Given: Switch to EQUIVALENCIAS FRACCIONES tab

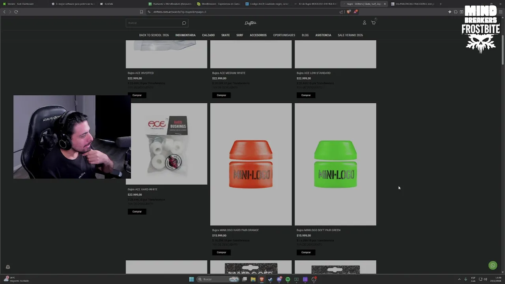Looking at the screenshot, I should pyautogui.click(x=412, y=4).
